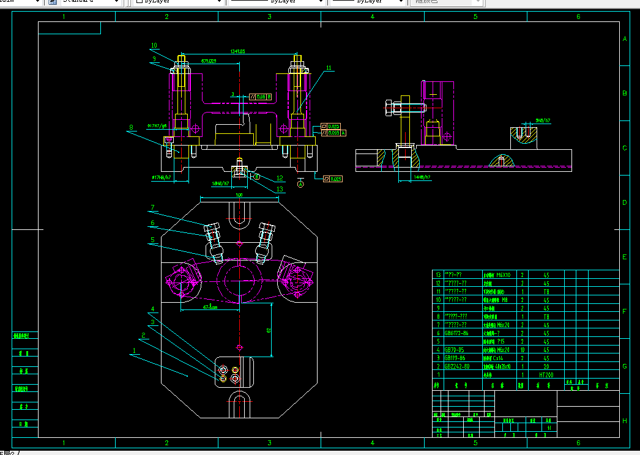640x455 pixels.
Task: Select the 677.025 dimension text
Action: (x=209, y=61)
